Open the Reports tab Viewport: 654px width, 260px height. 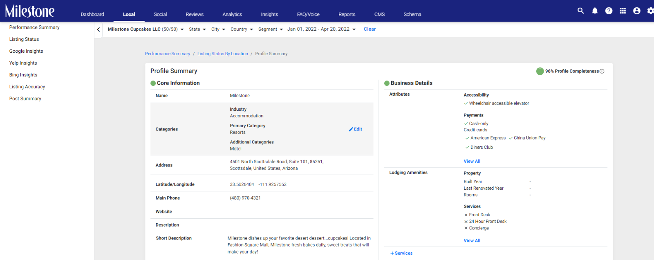click(x=347, y=14)
